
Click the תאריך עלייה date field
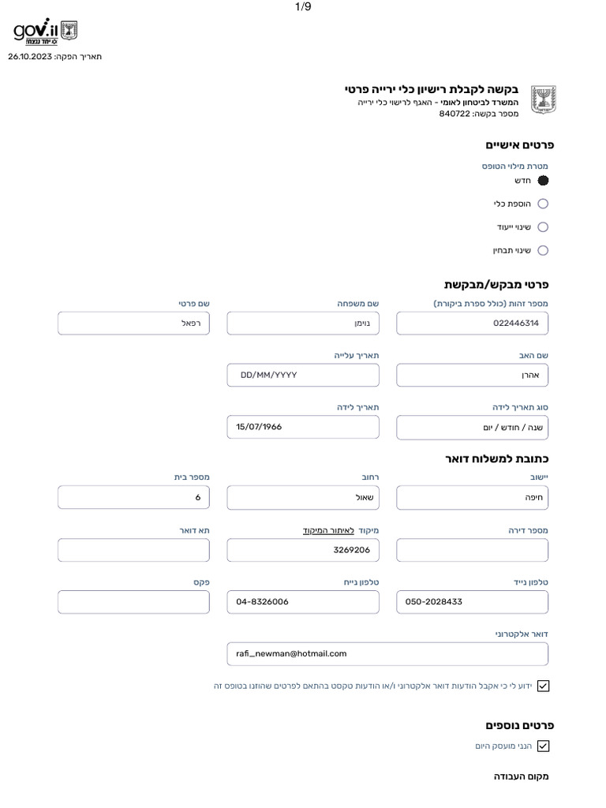303,375
